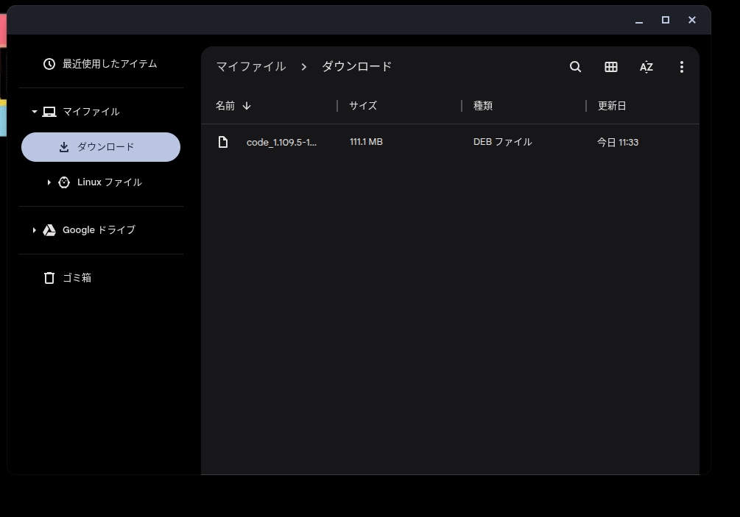The width and height of the screenshot is (740, 517).
Task: Click the サイズ column header
Action: pos(362,105)
